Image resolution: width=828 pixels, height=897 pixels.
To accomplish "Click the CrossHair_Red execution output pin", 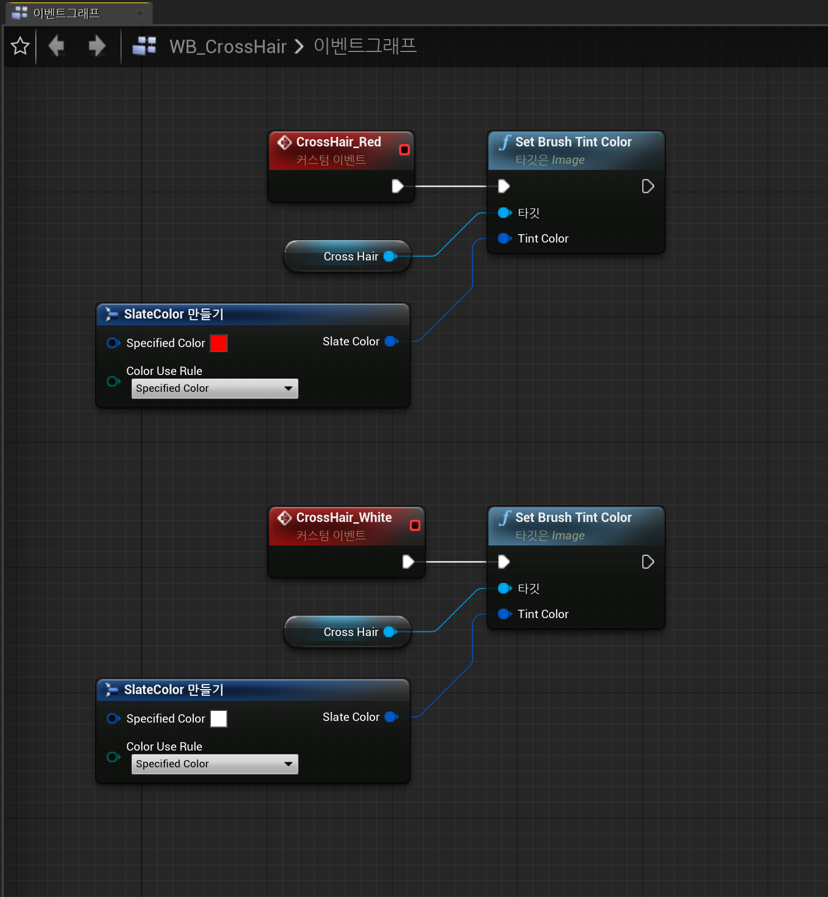I will (398, 186).
